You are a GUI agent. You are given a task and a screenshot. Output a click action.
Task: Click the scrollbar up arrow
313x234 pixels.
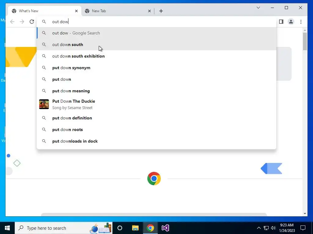pyautogui.click(x=305, y=30)
